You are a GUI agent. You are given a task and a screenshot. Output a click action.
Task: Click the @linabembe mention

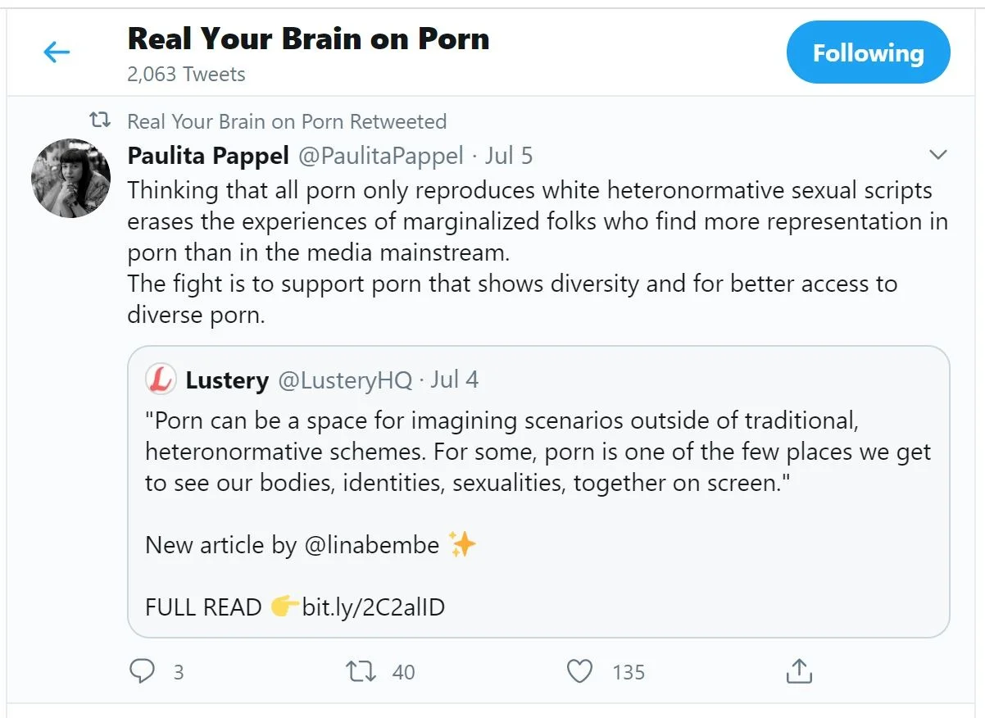(x=371, y=545)
